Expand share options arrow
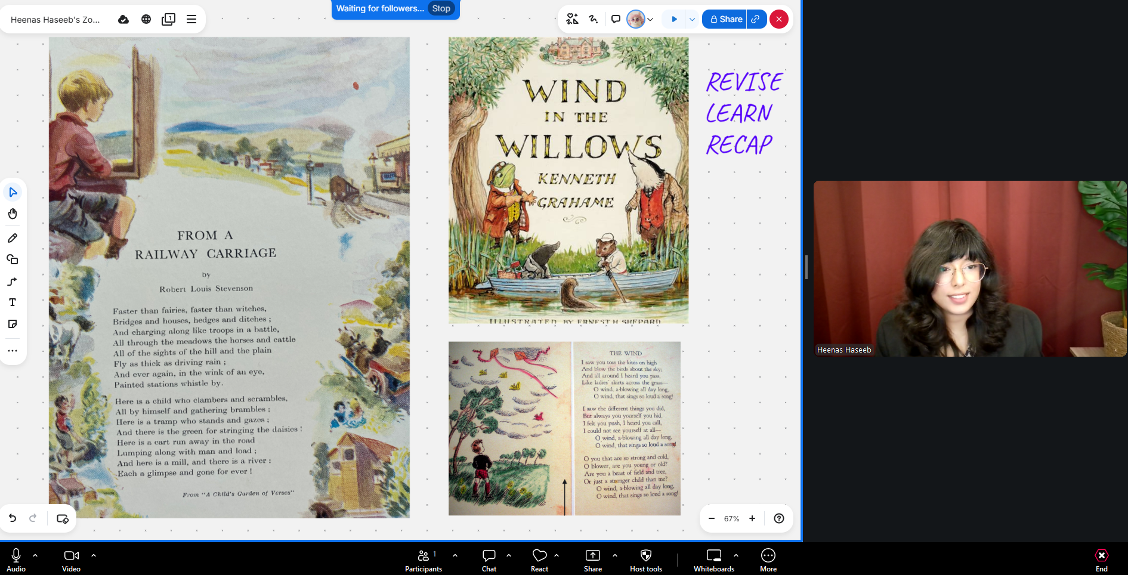 [x=615, y=555]
